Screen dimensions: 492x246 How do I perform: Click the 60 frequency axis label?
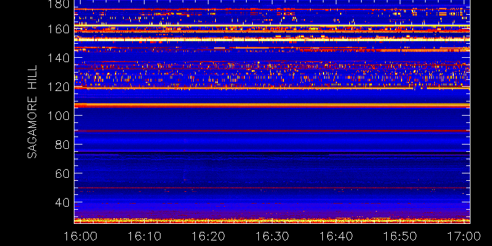coord(63,173)
